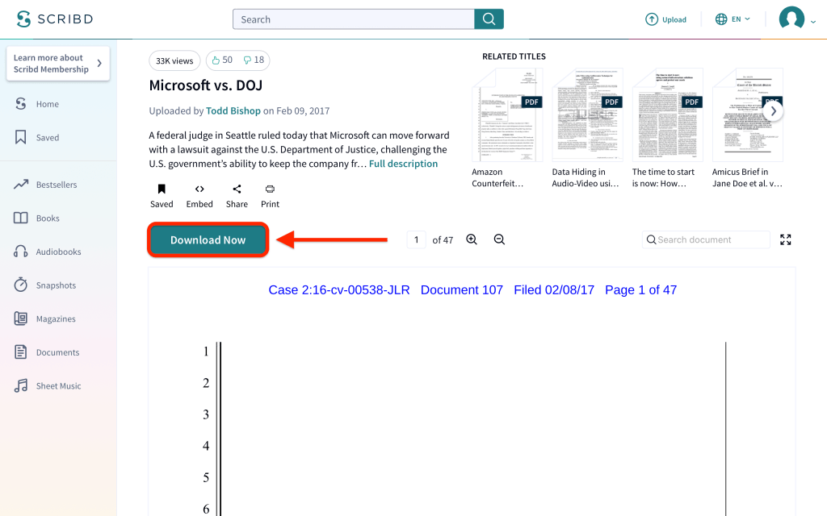Open the user profile avatar menu
The height and width of the screenshot is (516, 827).
[791, 19]
